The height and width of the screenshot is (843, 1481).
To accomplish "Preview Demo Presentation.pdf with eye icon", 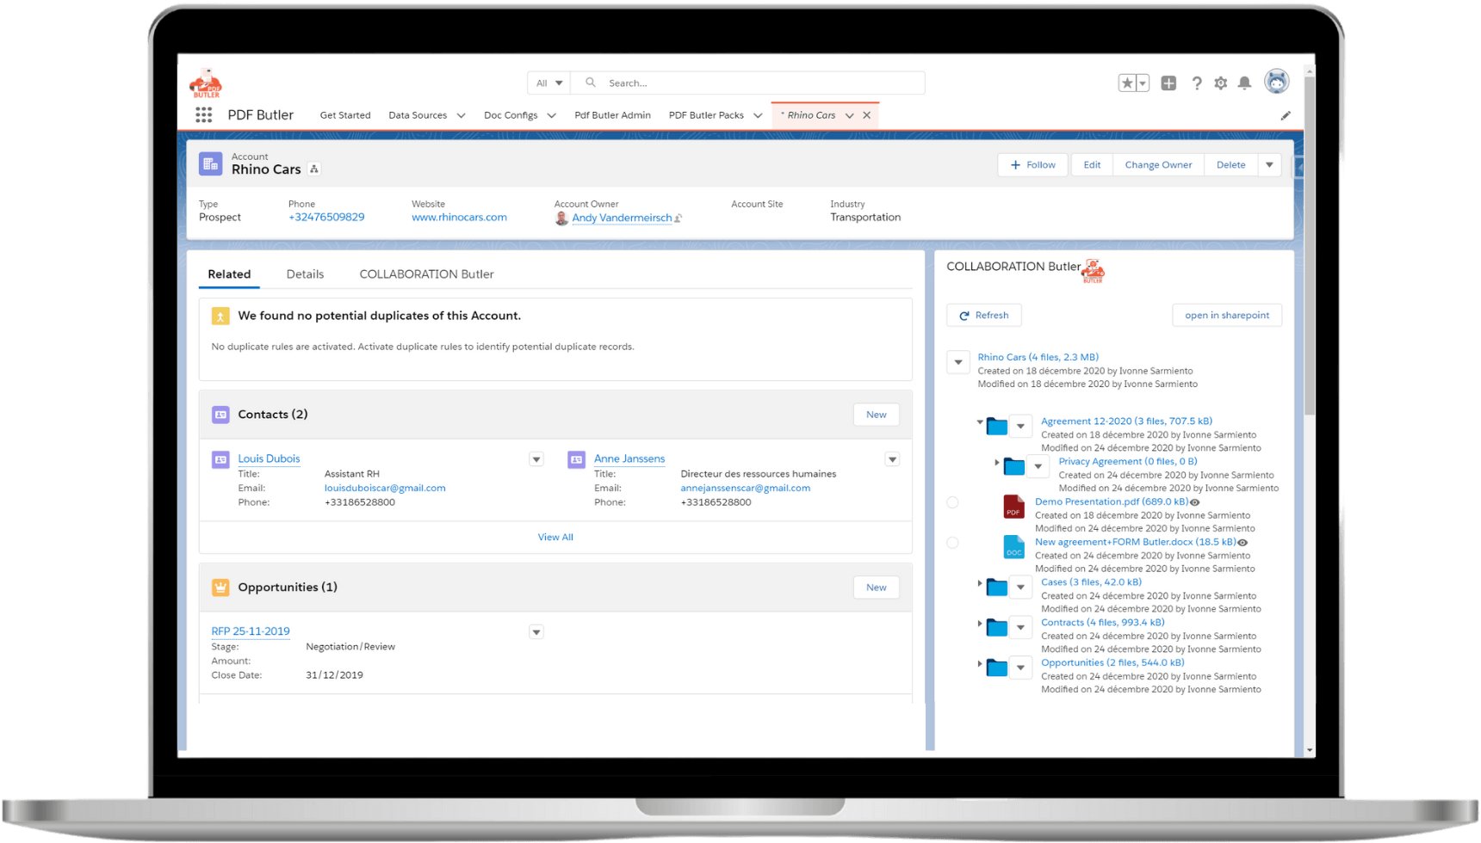I will pyautogui.click(x=1195, y=502).
